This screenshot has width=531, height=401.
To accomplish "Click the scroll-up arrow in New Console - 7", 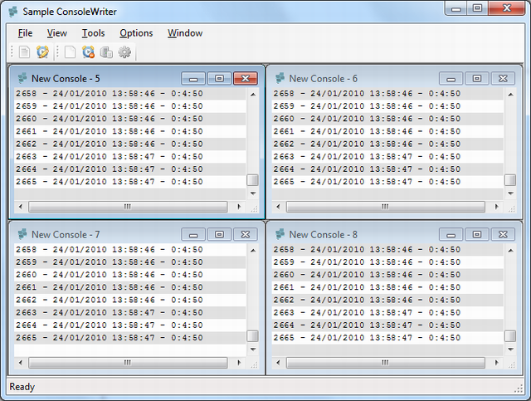I will coord(253,251).
